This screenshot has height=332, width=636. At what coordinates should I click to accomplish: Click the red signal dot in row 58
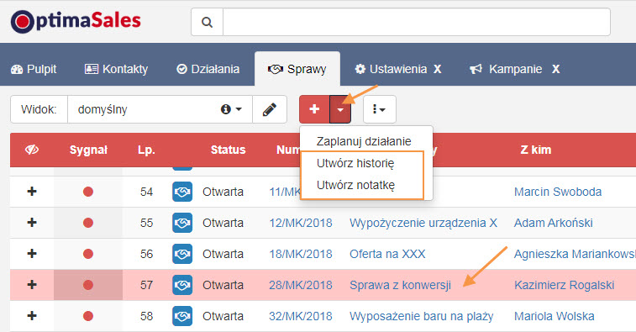coord(88,316)
